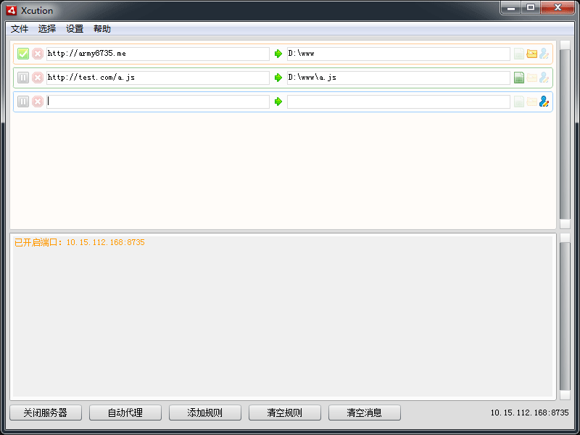Choose folder icon in D:\www\a.js rule
This screenshot has height=435, width=580.
pos(531,78)
